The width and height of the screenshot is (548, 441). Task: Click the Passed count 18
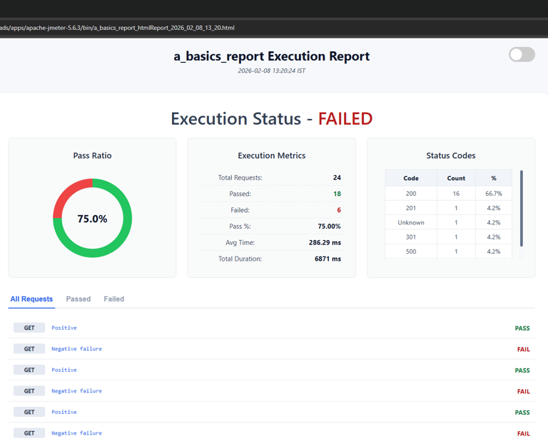(337, 194)
